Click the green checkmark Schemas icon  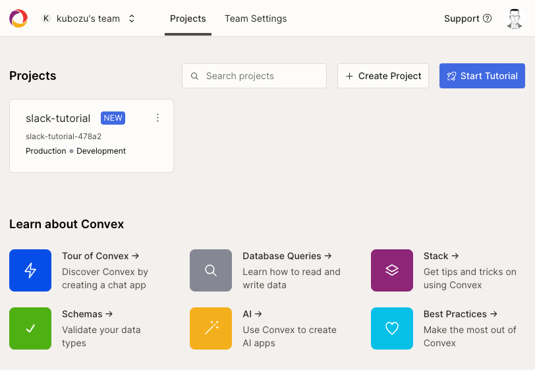coord(30,328)
